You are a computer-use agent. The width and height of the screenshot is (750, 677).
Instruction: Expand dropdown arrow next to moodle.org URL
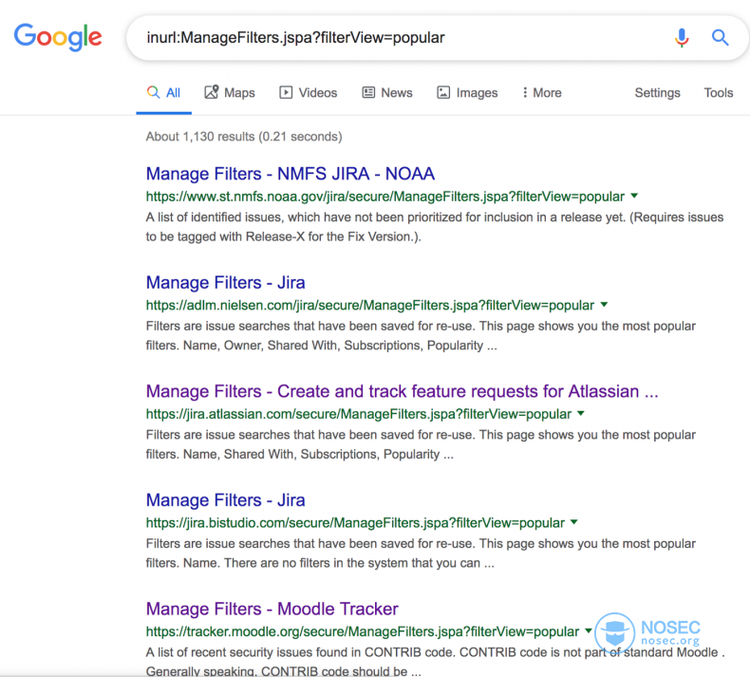click(x=589, y=631)
